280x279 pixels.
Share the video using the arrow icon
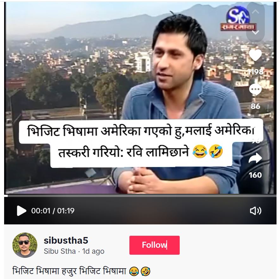click(255, 158)
